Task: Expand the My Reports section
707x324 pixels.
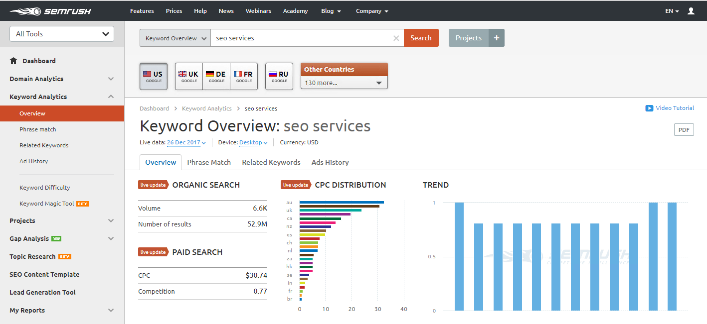Action: (x=111, y=310)
